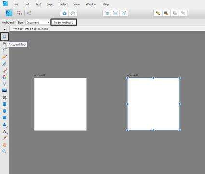Open the Select menu
205x174 pixels.
click(x=64, y=4)
